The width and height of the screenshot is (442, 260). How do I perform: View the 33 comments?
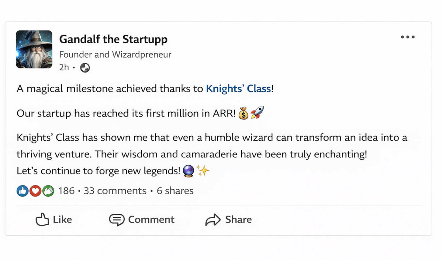[x=115, y=191]
